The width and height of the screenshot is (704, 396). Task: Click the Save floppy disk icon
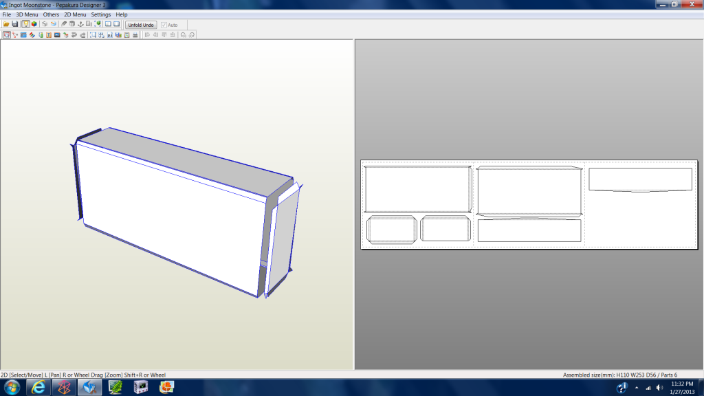point(15,24)
